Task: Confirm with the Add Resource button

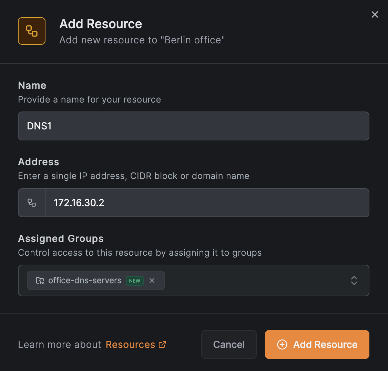Action: pyautogui.click(x=317, y=344)
